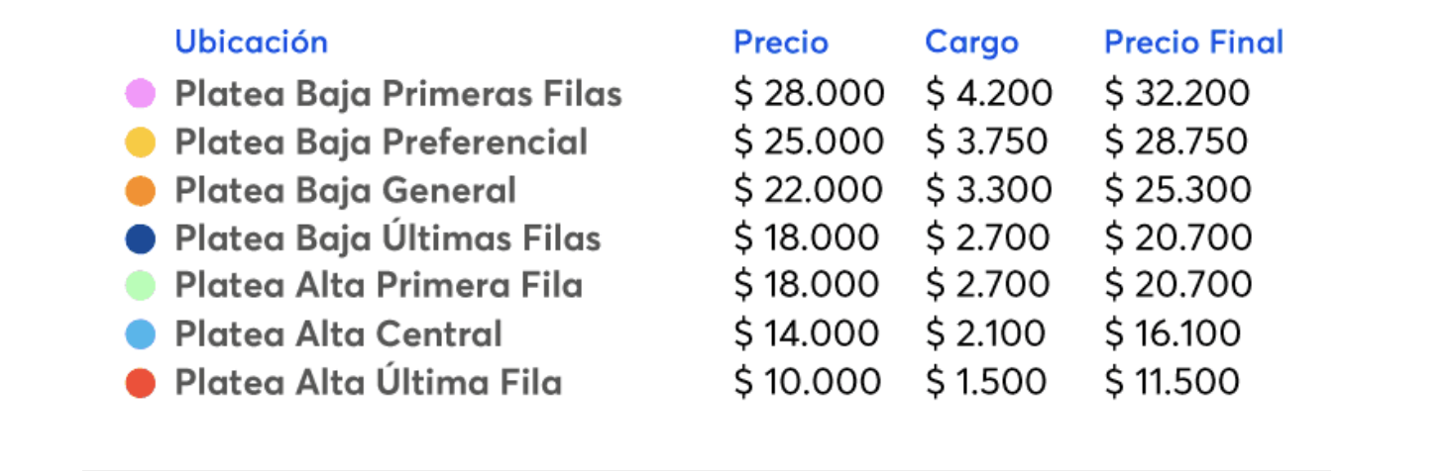Click the yellow Platea Baja Preferencial dot

click(140, 142)
